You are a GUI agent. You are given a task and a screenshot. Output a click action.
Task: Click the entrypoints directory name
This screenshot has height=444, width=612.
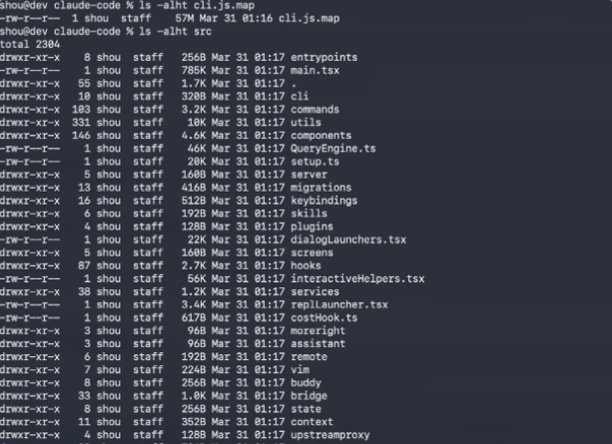(323, 58)
